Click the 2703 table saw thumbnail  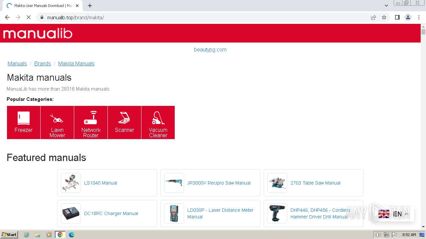(x=277, y=183)
